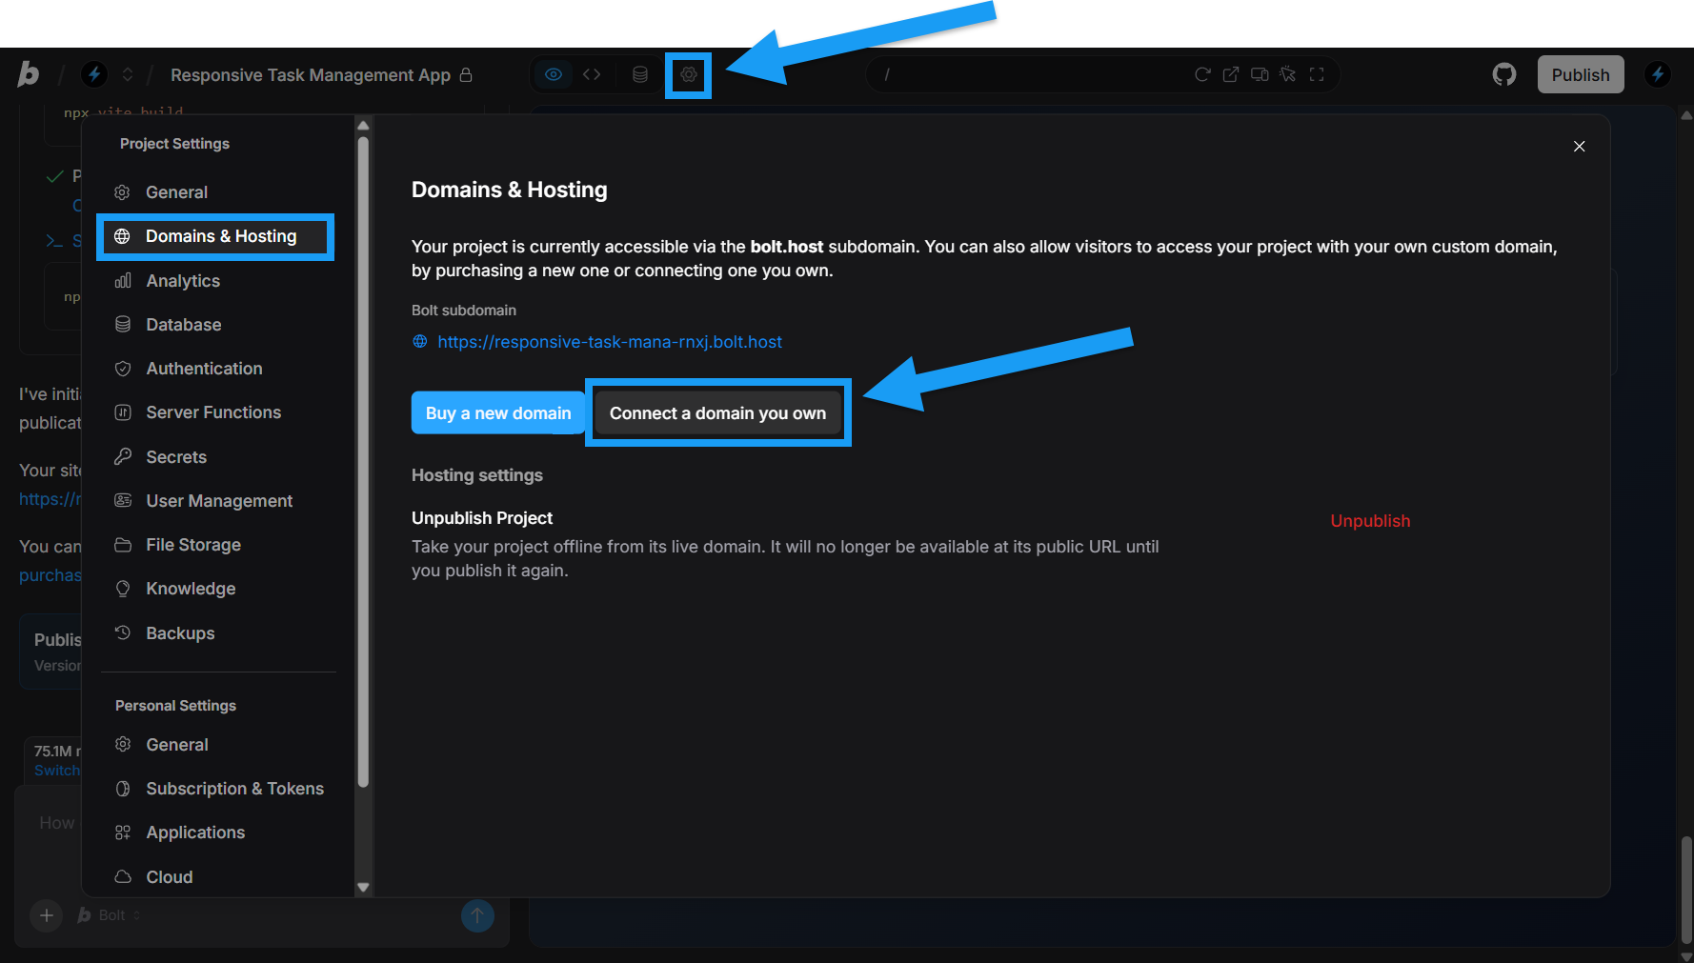This screenshot has width=1694, height=963.
Task: Click the Authentication shield icon
Action: (123, 369)
